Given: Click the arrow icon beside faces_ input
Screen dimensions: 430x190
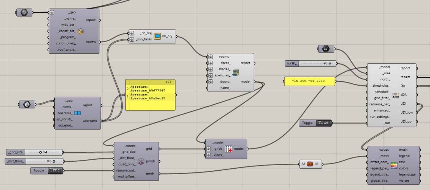Looking at the screenshot, I should [x=210, y=63].
